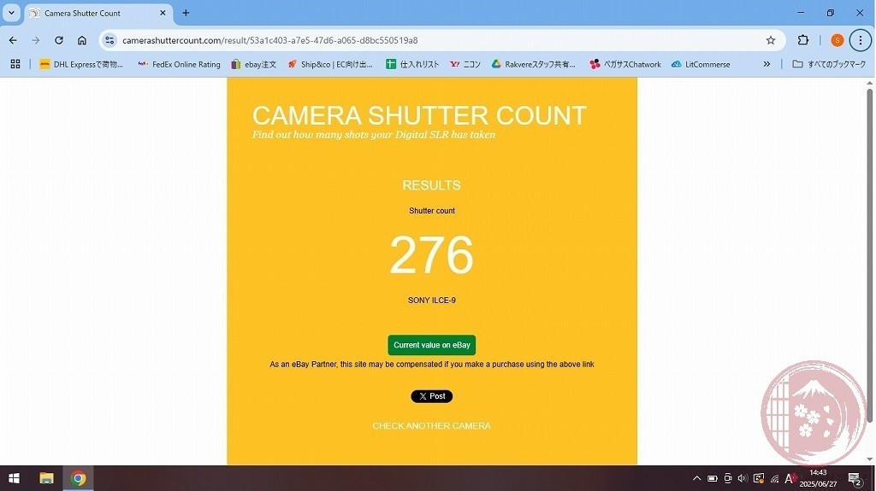Screen dimensions: 876x491
Task: Bookmark this page with the star icon
Action: click(x=771, y=40)
